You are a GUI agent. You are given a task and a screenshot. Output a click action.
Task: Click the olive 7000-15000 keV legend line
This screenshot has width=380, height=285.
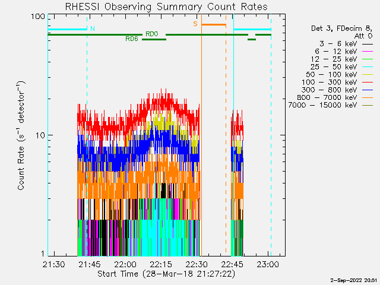point(368,106)
